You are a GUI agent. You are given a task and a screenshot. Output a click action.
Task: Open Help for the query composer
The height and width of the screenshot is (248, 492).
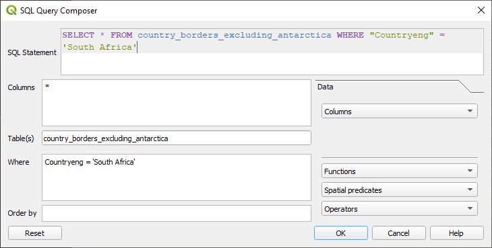click(456, 233)
